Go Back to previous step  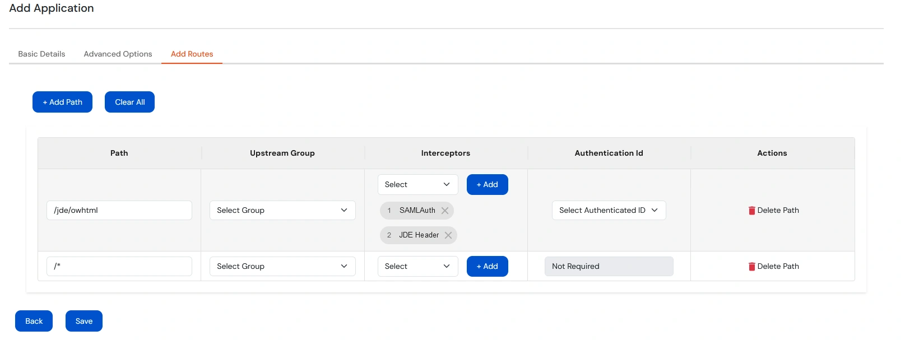34,321
